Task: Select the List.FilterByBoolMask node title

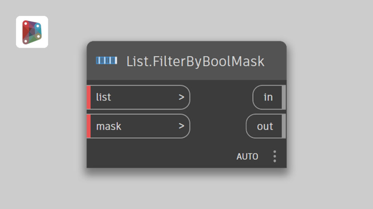Action: 195,61
